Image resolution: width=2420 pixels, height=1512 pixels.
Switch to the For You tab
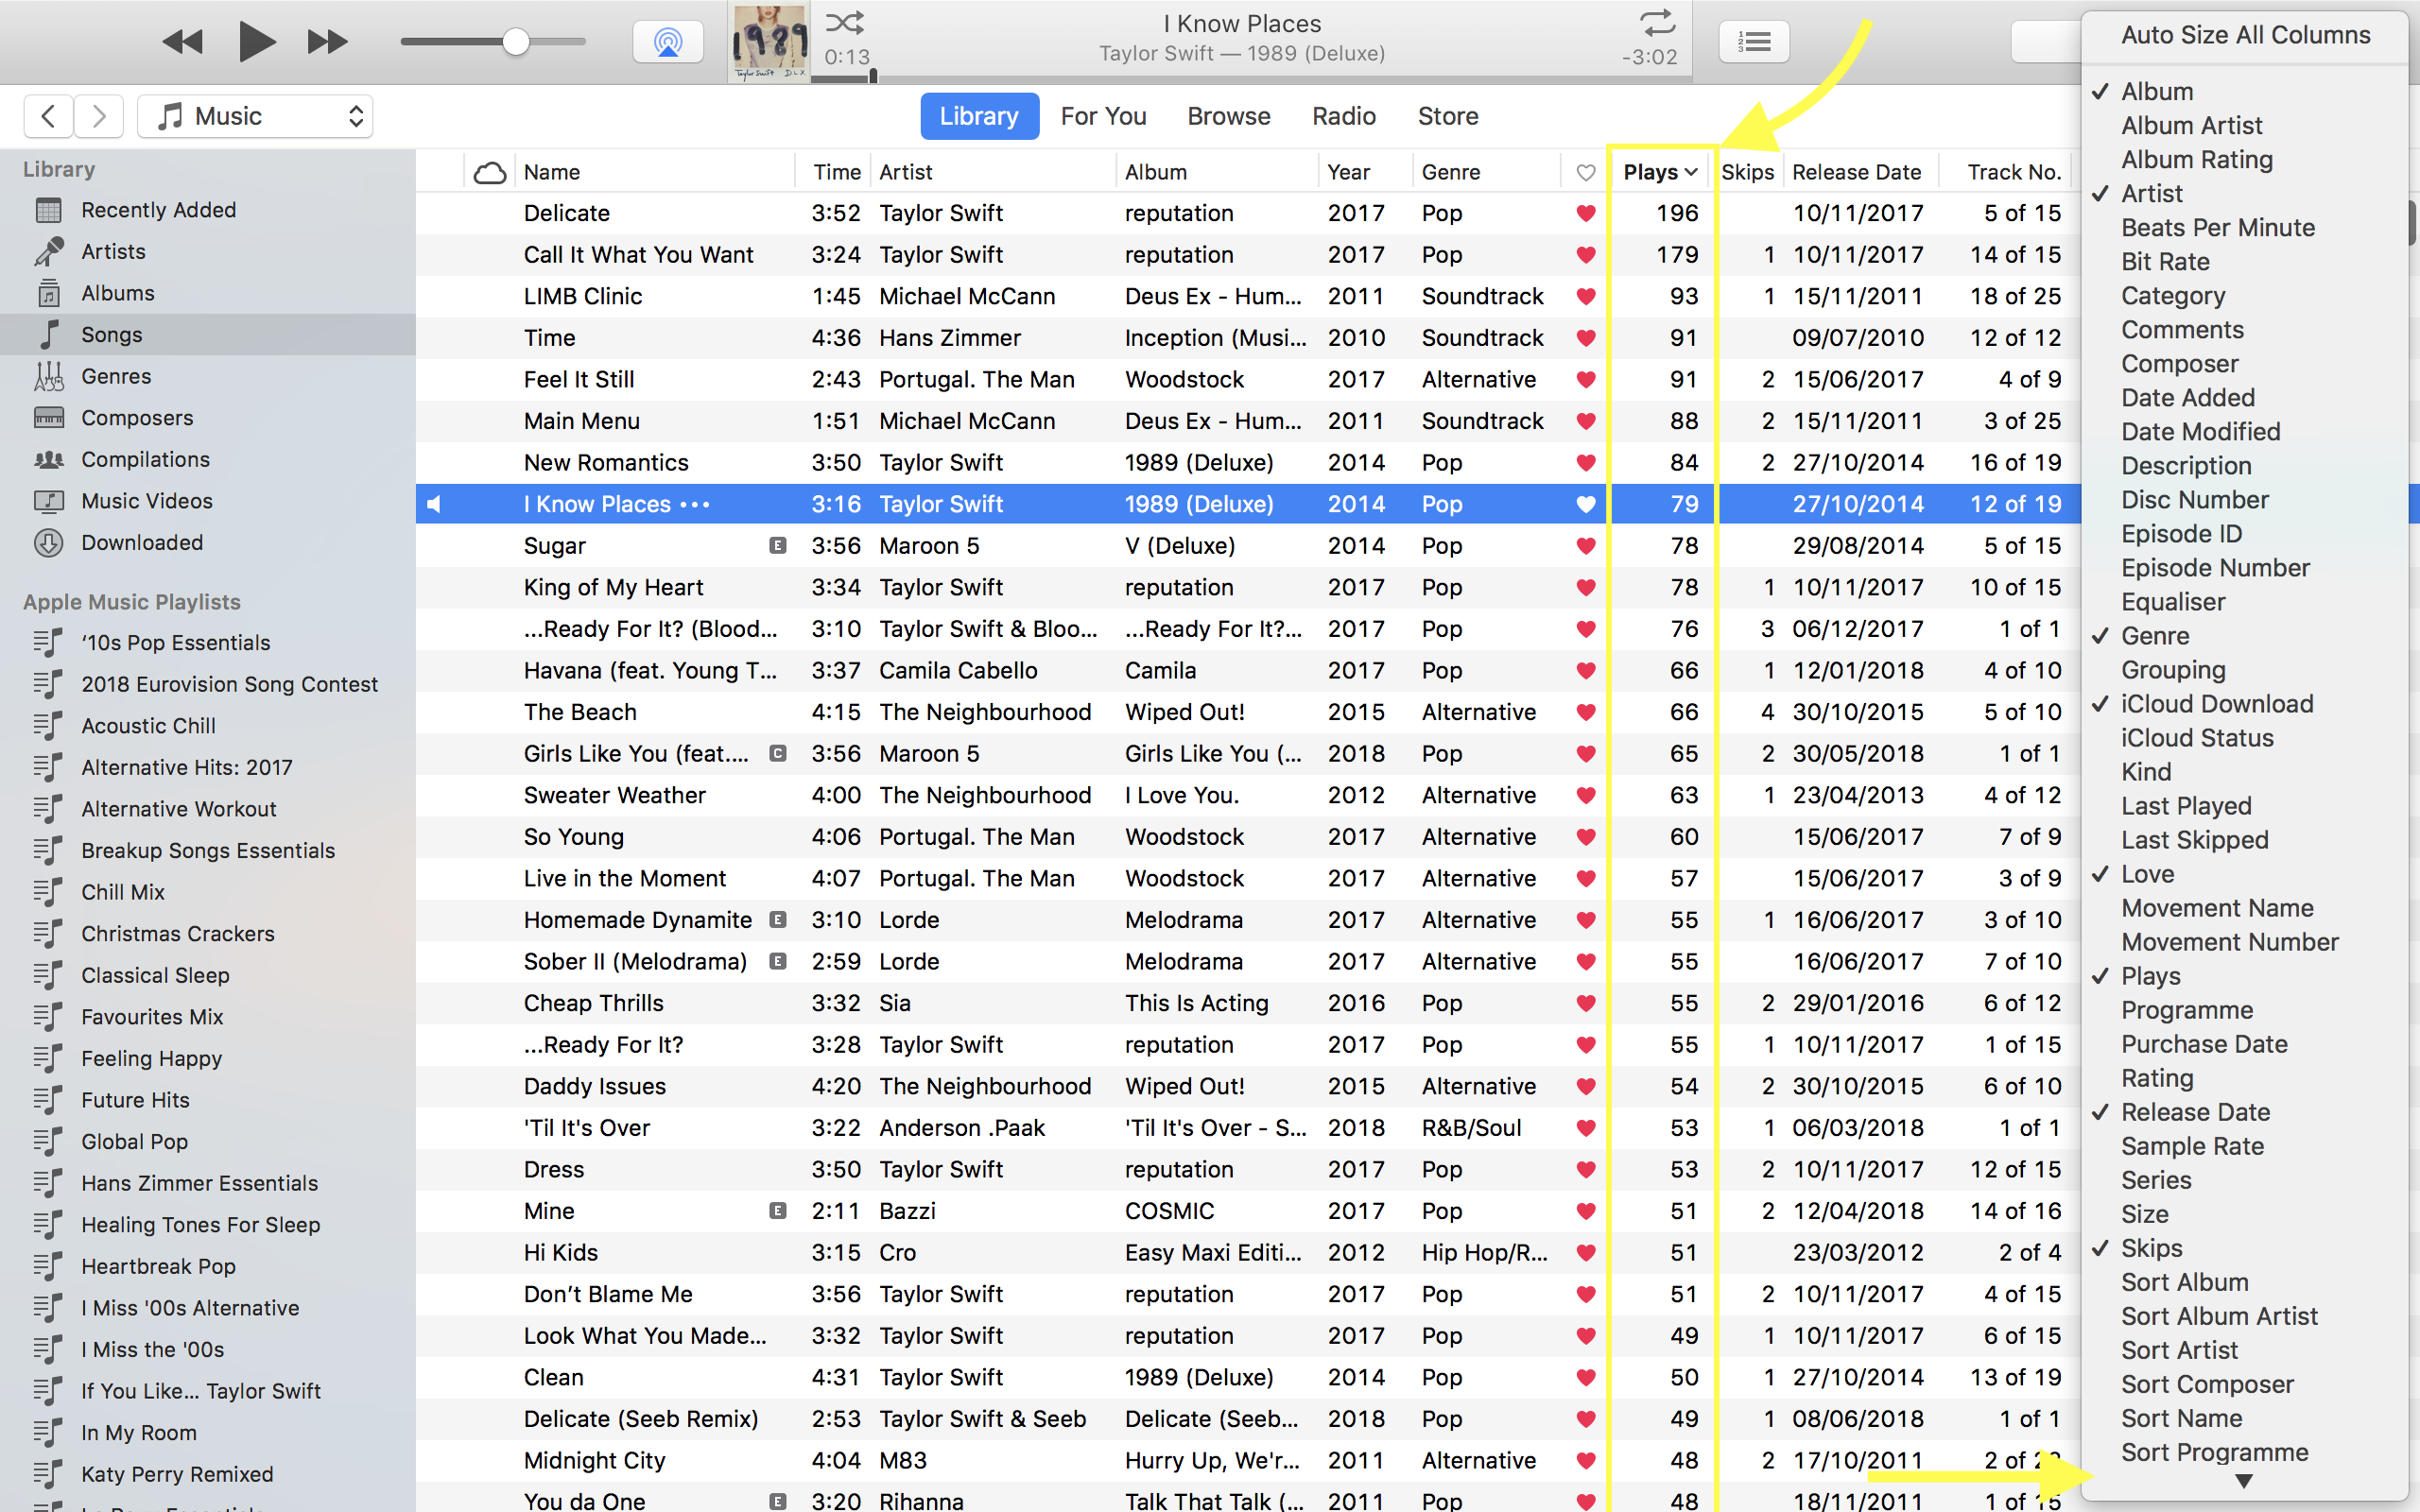1103,115
